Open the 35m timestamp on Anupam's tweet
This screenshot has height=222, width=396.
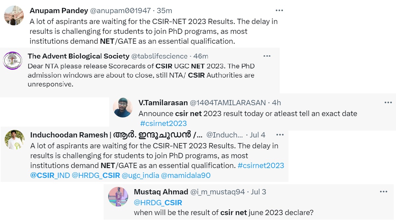click(x=164, y=11)
